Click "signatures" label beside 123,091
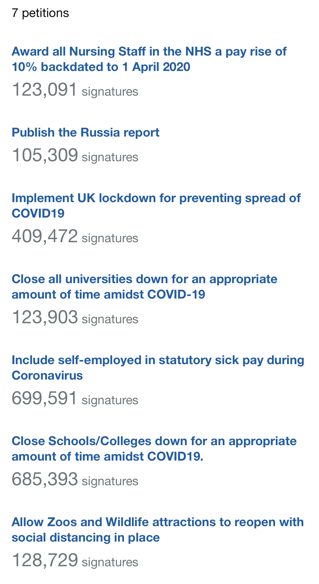Screen dimensions: 319x584 tap(110, 92)
